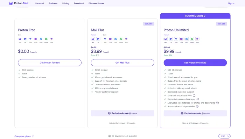Go to the Pricing page
This screenshot has width=245, height=139.
66,3
